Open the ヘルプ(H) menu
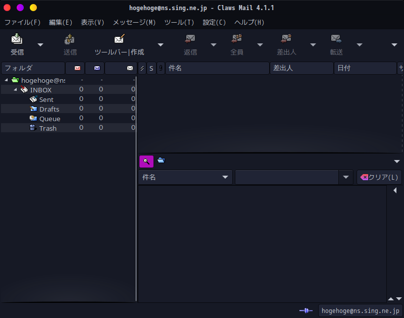The width and height of the screenshot is (404, 318). pos(249,22)
